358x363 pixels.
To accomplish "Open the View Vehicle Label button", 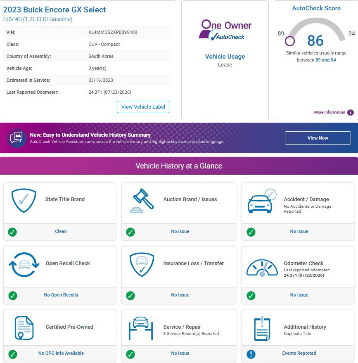I will (x=143, y=107).
